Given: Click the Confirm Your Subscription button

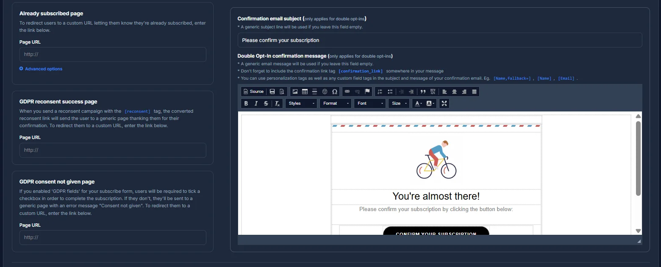Looking at the screenshot, I should (436, 231).
